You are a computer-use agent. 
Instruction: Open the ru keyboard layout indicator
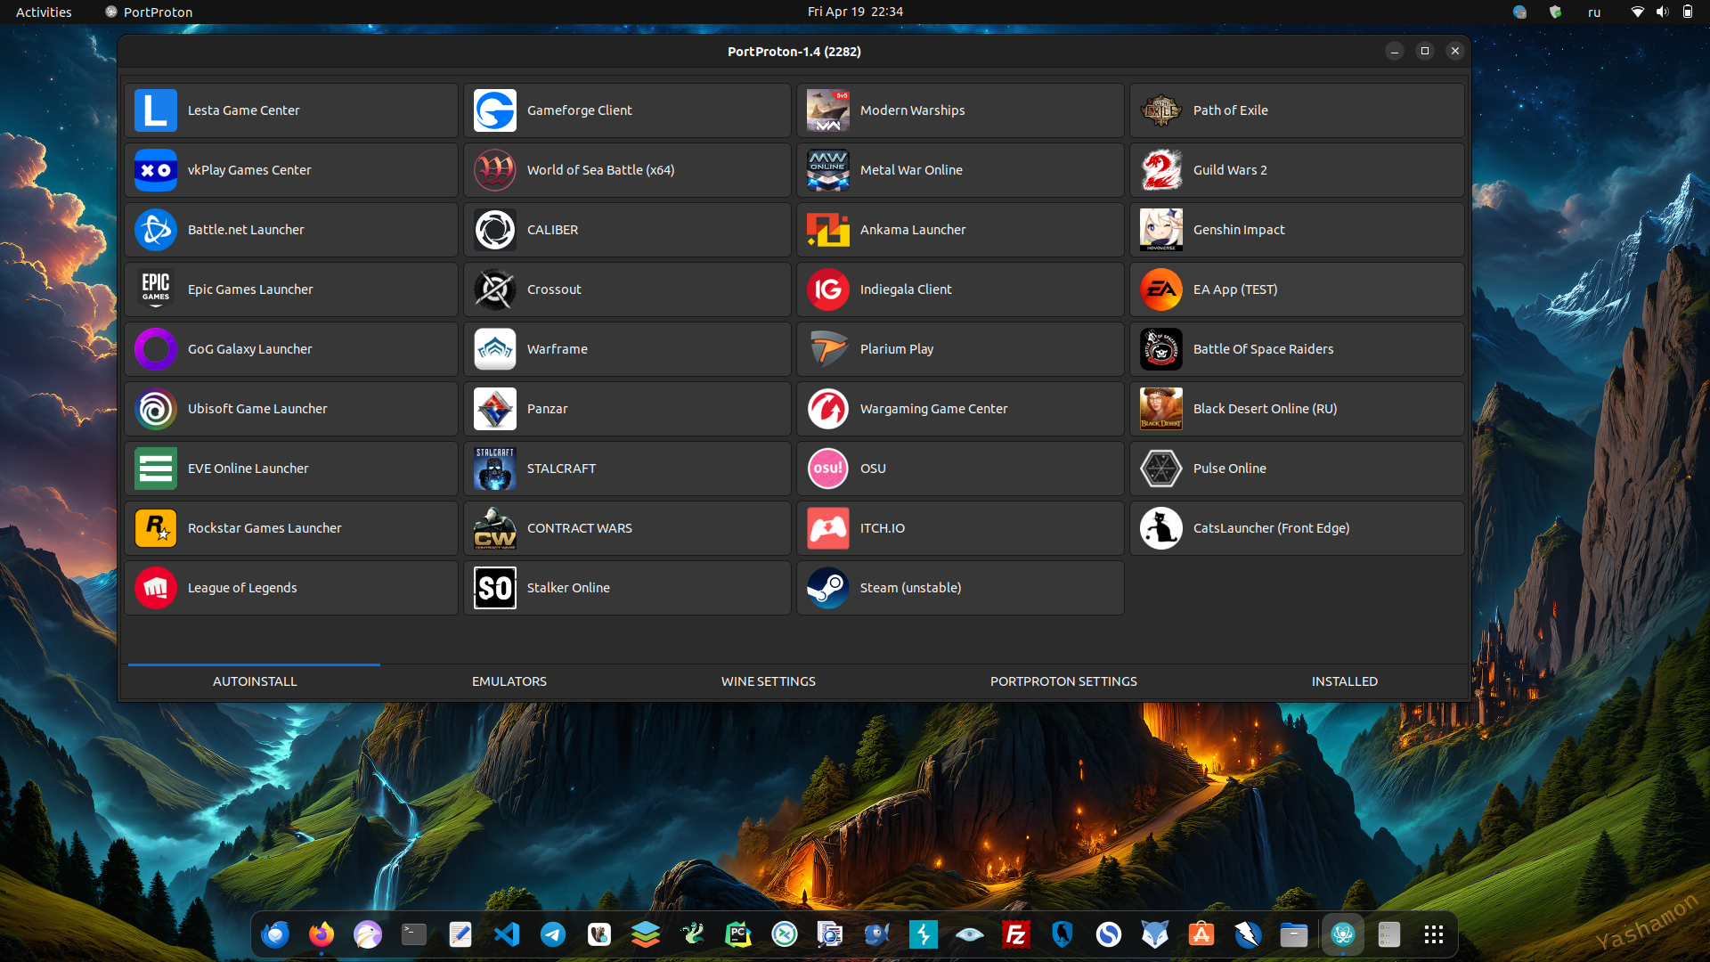1594,12
